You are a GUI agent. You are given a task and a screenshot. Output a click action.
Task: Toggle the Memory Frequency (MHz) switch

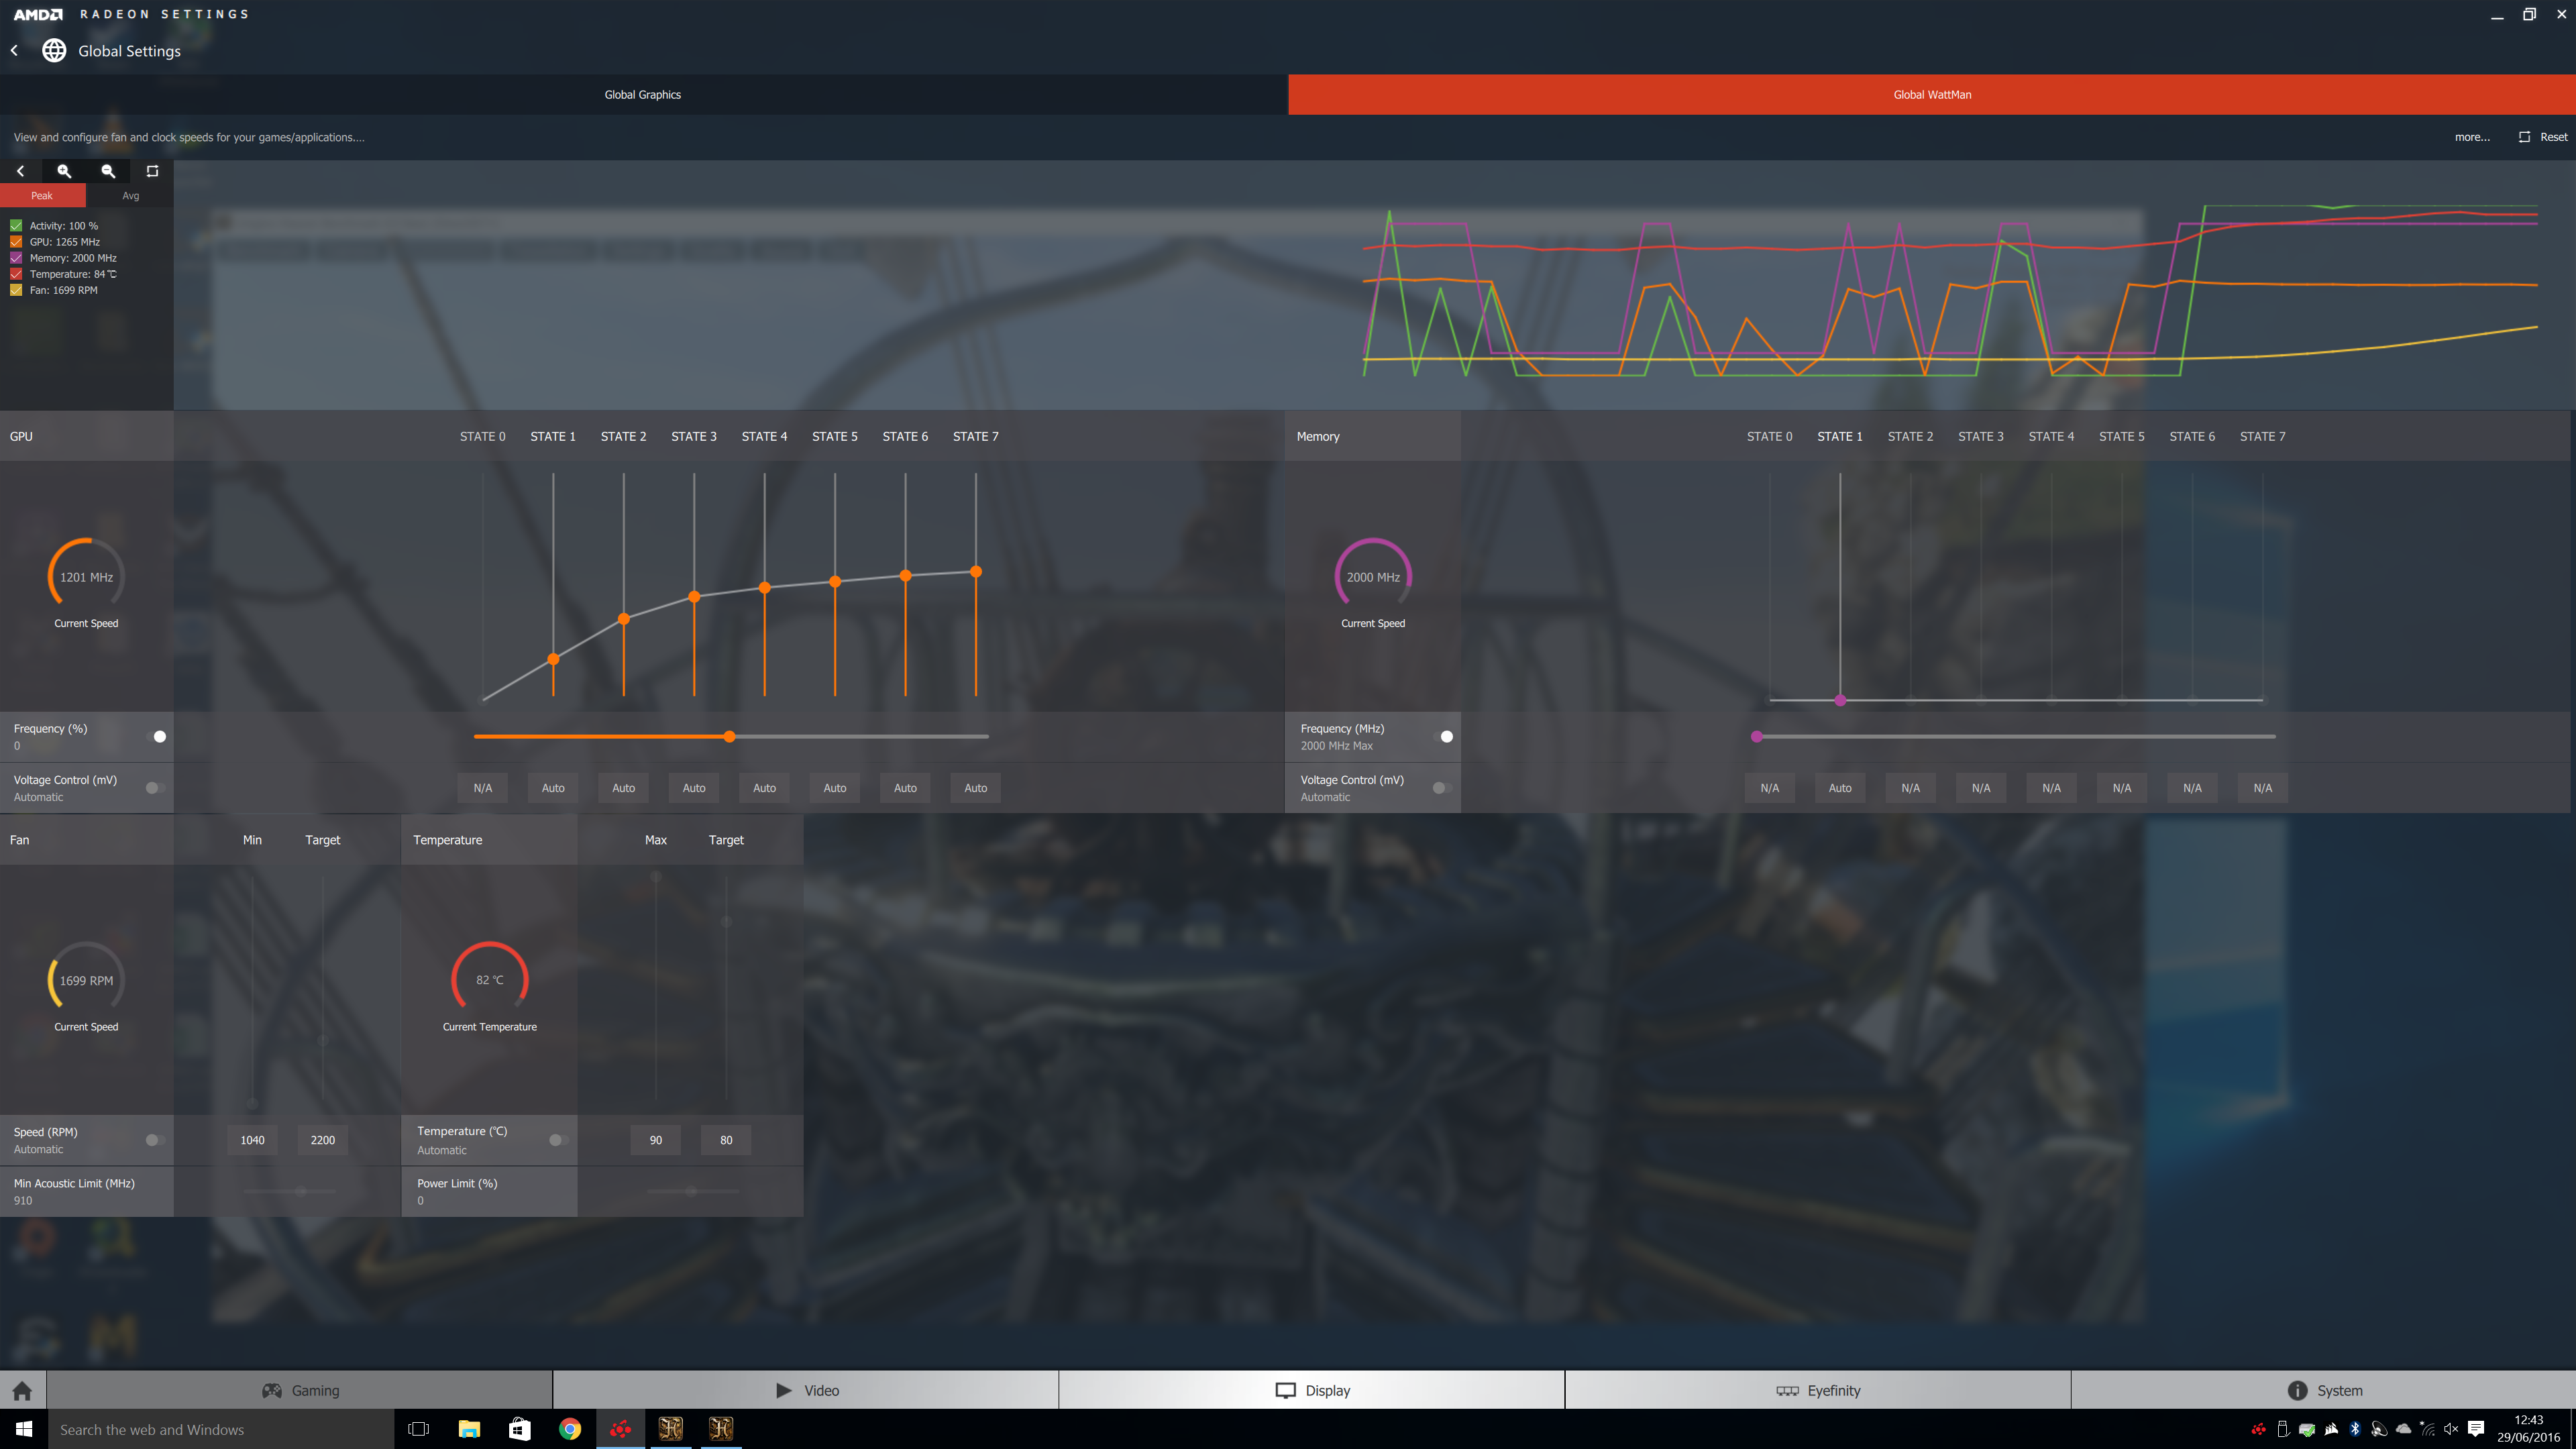[x=1443, y=737]
